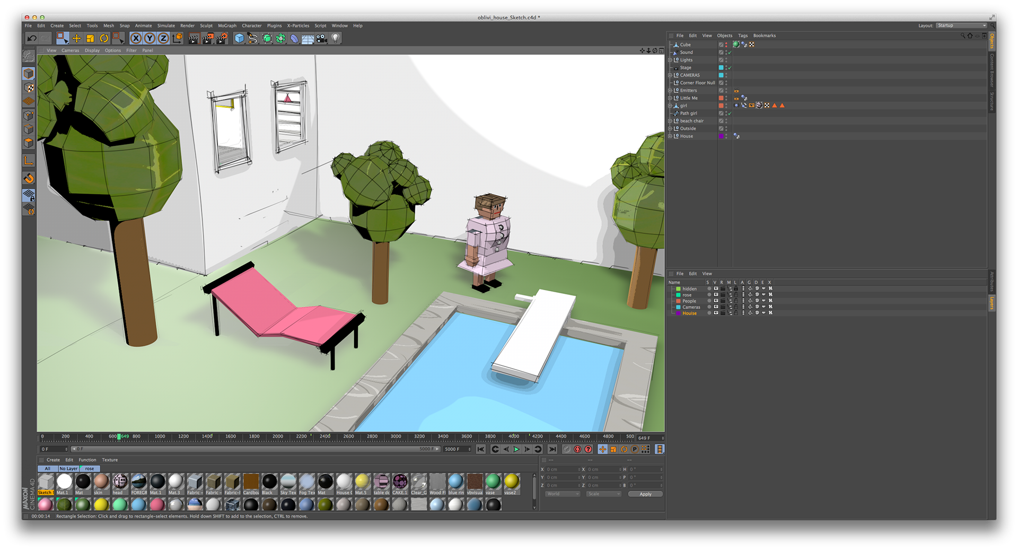Add a camera object
The image size is (1018, 550).
pos(321,38)
